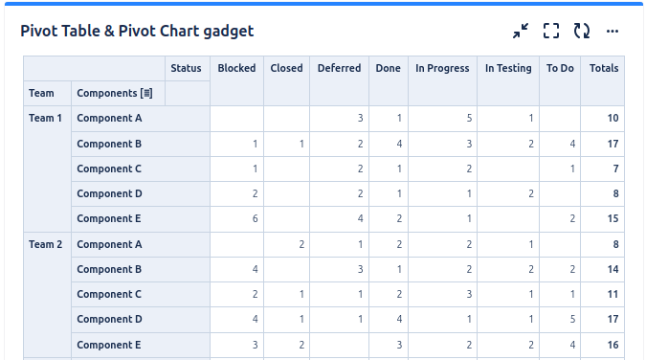Click the In Testing column header
646x360 pixels.
(508, 68)
